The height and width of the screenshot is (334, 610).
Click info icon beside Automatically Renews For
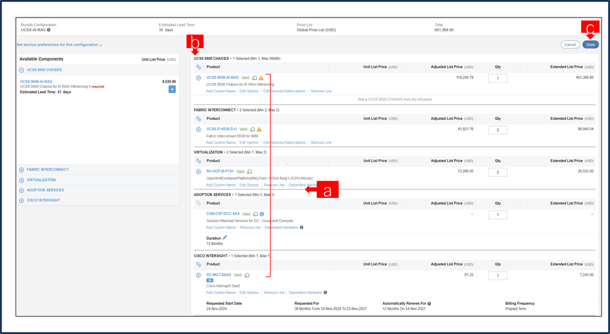coord(429,304)
